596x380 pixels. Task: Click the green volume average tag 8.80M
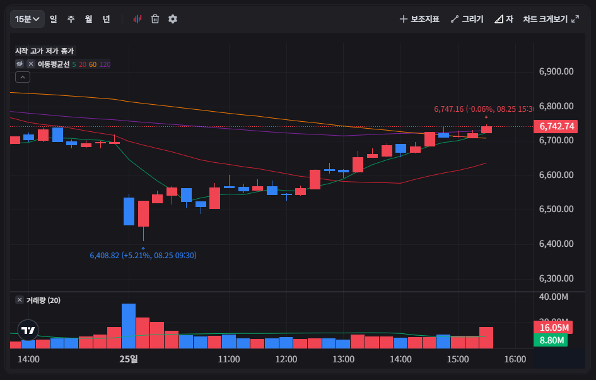[x=551, y=340]
